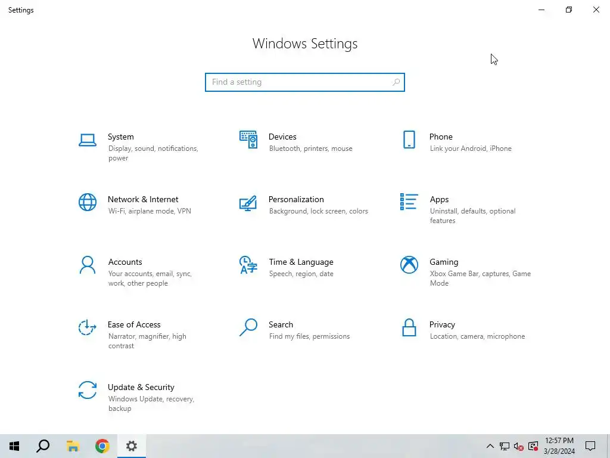Open the Time & Language icon
This screenshot has height=458, width=610.
click(x=248, y=265)
